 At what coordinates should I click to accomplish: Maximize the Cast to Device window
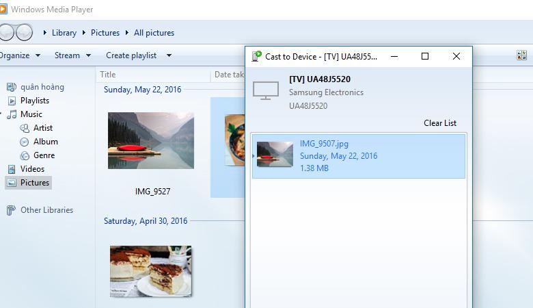point(425,56)
